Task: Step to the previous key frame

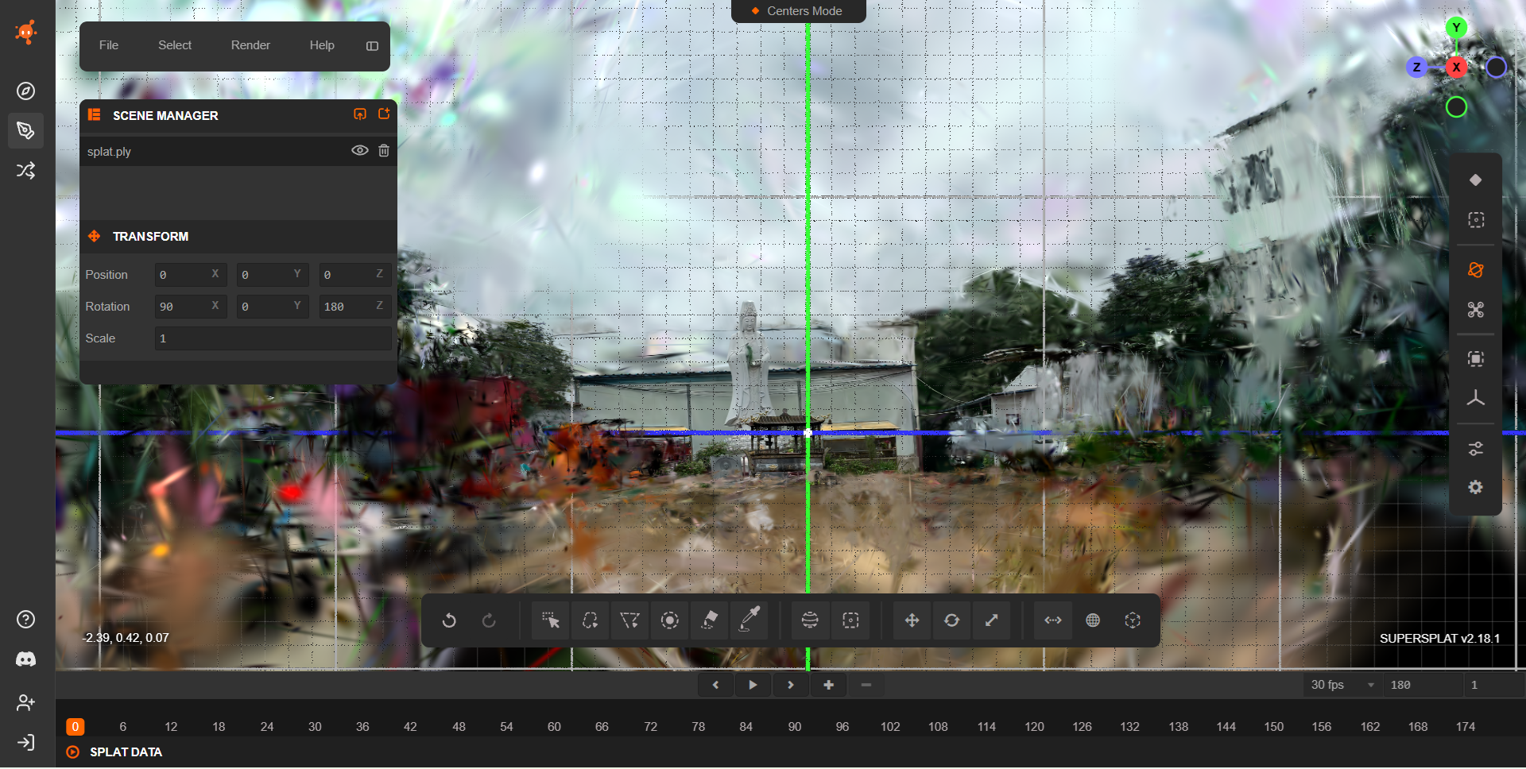Action: tap(715, 685)
